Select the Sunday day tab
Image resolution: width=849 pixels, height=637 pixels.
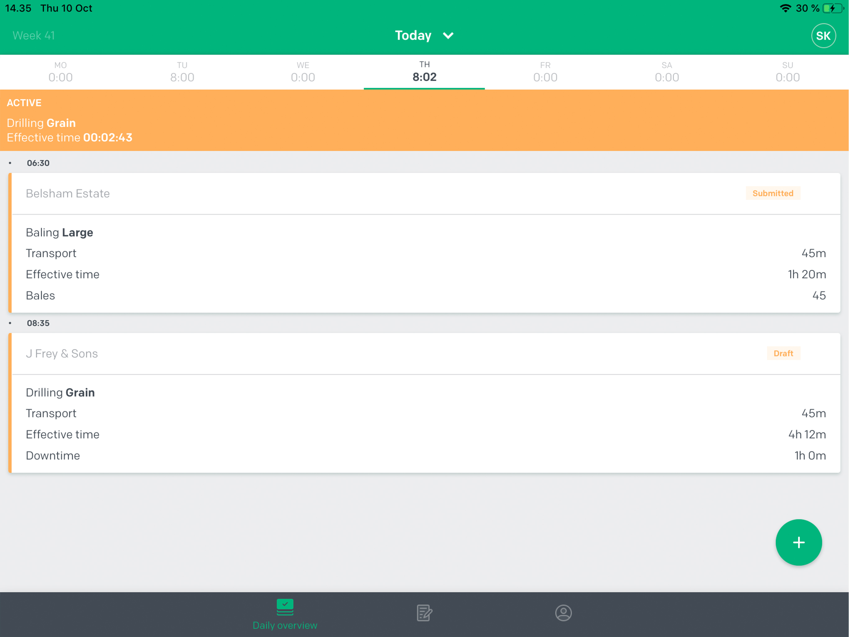click(x=787, y=72)
